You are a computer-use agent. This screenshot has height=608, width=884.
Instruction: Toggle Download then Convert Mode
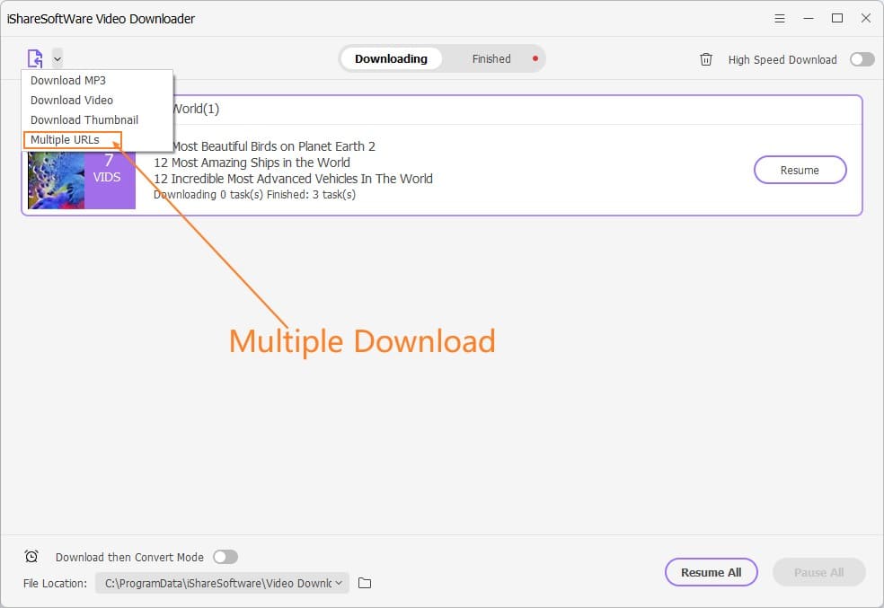225,557
